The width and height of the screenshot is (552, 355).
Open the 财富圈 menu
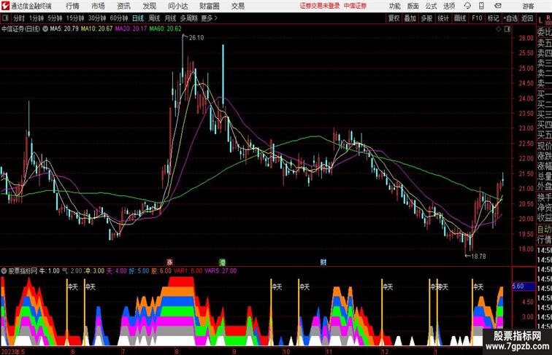[209, 6]
